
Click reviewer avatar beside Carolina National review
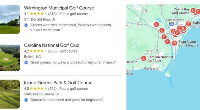(x=26, y=62)
